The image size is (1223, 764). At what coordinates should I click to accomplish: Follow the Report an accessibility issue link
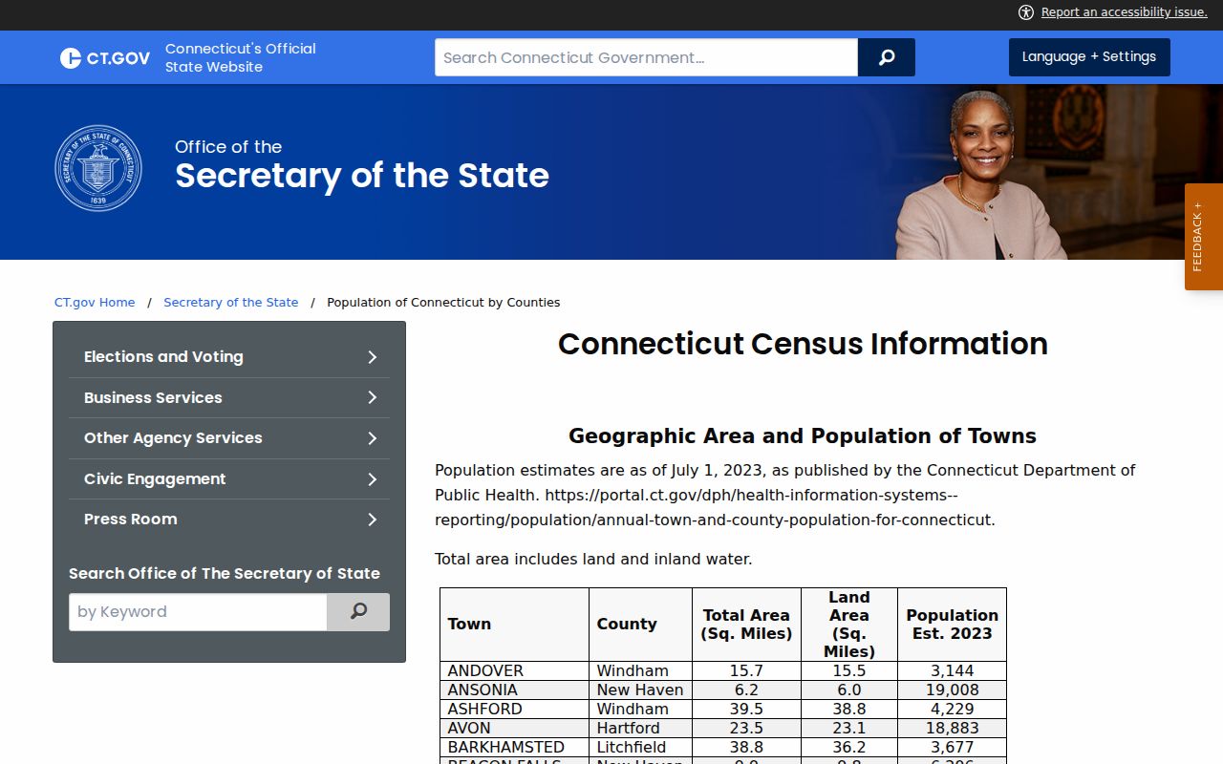1124,12
